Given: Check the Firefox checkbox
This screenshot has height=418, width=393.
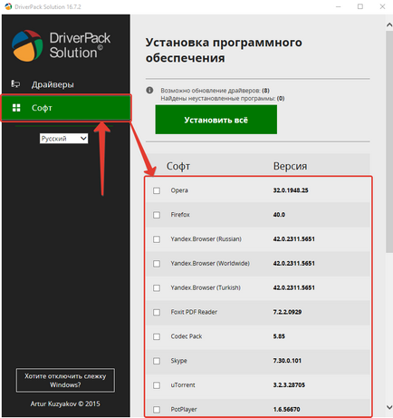Looking at the screenshot, I should click(x=157, y=215).
